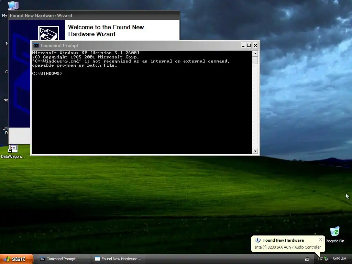This screenshot has width=352, height=264.
Task: Click the on-screen keyboard tray icon
Action: tap(307, 259)
